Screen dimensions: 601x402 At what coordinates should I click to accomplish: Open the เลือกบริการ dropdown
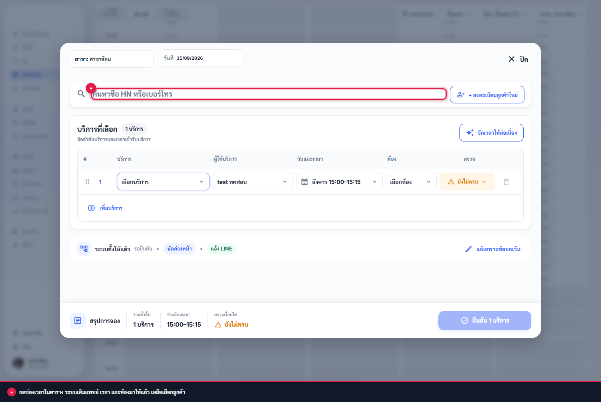tap(163, 182)
